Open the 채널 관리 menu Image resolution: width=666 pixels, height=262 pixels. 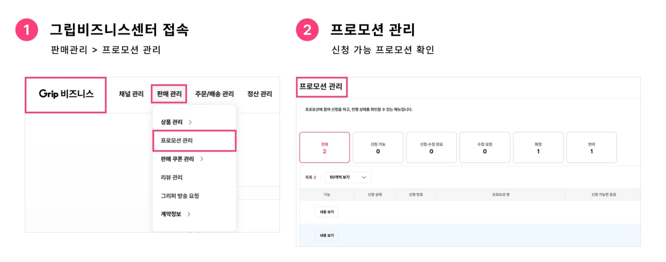pyautogui.click(x=131, y=94)
